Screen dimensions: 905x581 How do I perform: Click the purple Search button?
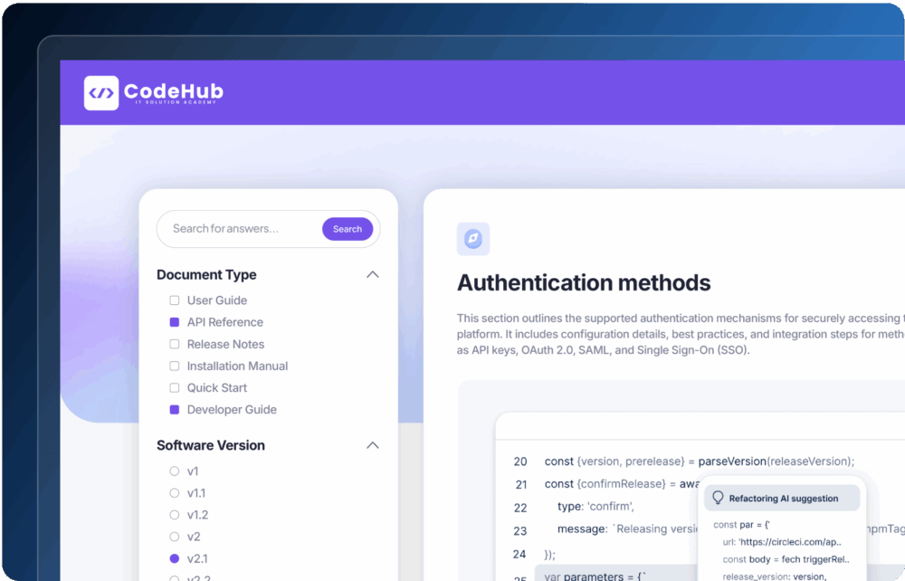pyautogui.click(x=348, y=229)
